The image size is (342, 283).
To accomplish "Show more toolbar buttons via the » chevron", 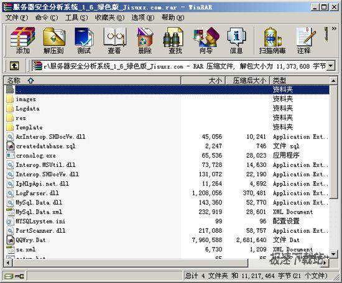I will pyautogui.click(x=334, y=29).
